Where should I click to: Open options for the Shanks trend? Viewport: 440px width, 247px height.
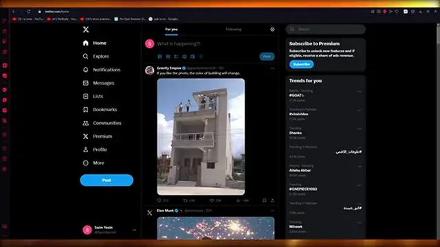[360, 129]
